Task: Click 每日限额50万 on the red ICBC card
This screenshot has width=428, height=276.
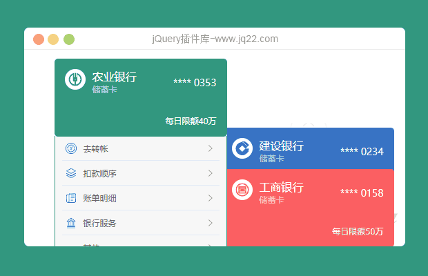Action: [x=357, y=232]
